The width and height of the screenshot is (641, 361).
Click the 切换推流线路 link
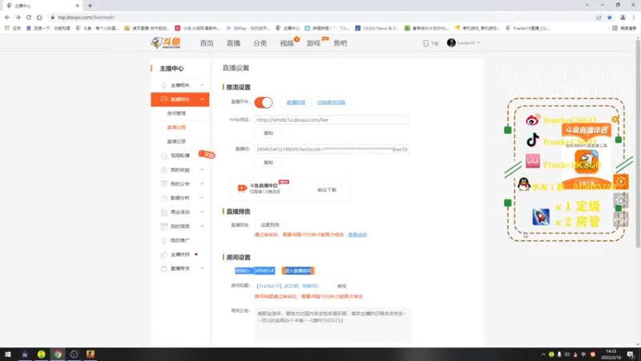331,103
